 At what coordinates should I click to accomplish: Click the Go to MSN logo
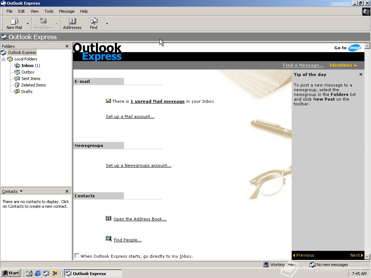click(x=355, y=48)
